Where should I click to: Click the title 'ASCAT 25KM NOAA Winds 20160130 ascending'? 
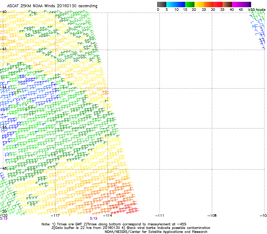(x=52, y=6)
